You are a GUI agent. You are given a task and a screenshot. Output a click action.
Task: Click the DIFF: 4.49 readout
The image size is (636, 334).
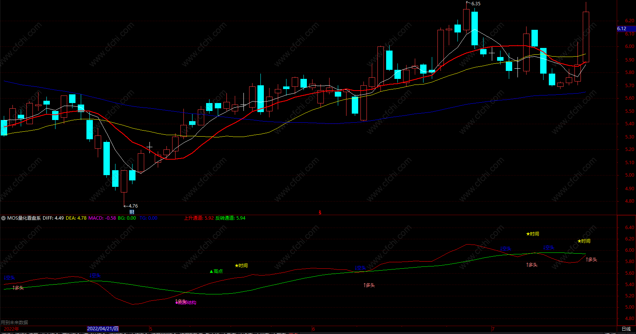53,218
